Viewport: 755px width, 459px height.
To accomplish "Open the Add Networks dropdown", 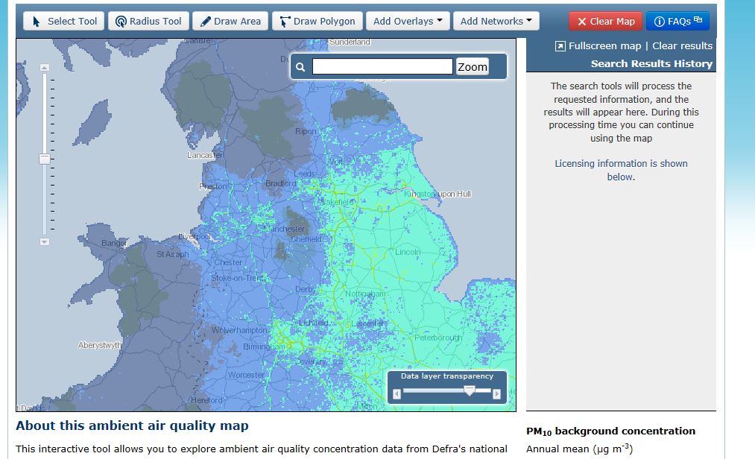I will coord(496,21).
